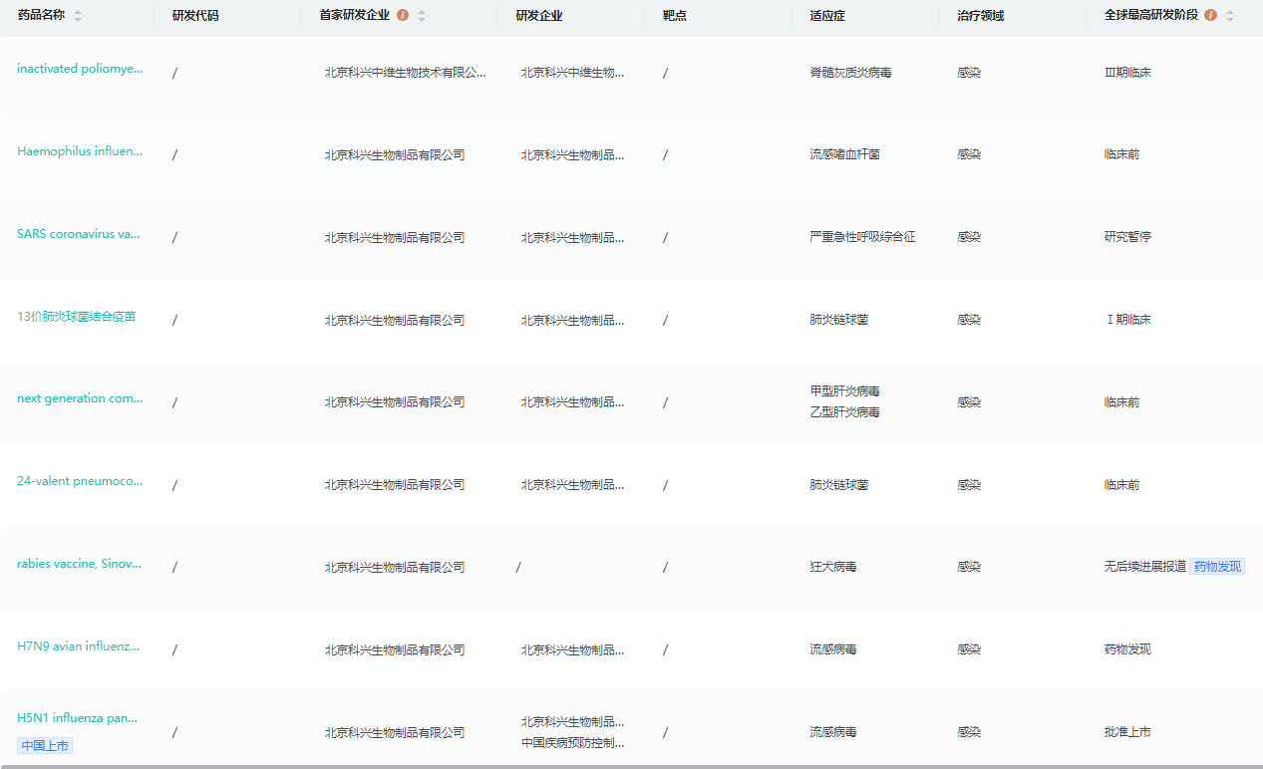The image size is (1263, 769).
Task: Open the H5N1 influenza pan... drug link
Action: click(x=78, y=718)
